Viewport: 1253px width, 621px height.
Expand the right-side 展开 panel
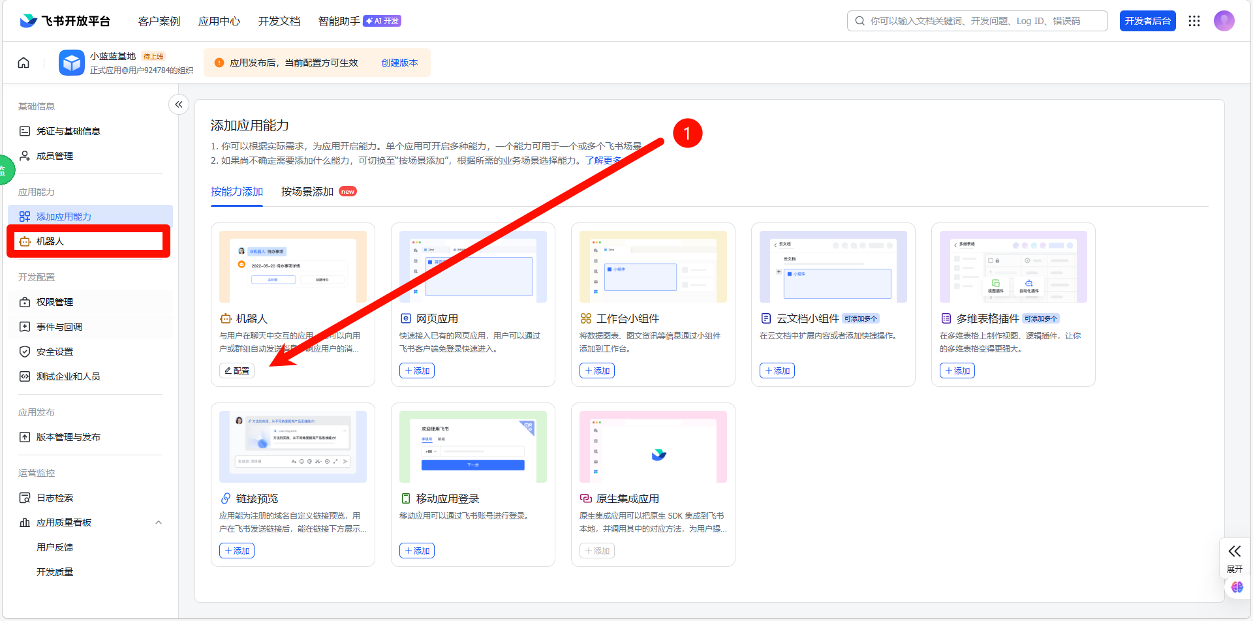(x=1234, y=558)
